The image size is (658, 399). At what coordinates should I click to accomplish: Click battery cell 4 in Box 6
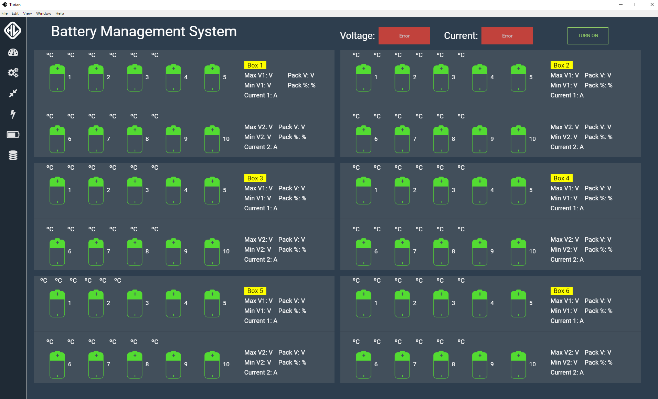pos(479,303)
